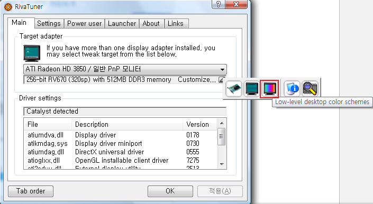Click the 'DirectX universal driver' description

click(x=110, y=152)
